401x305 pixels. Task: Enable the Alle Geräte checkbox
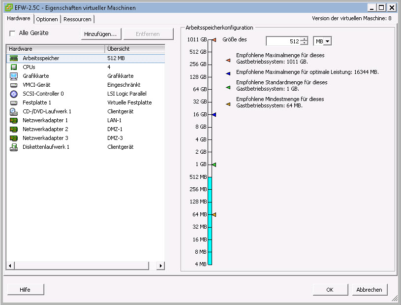coord(13,33)
